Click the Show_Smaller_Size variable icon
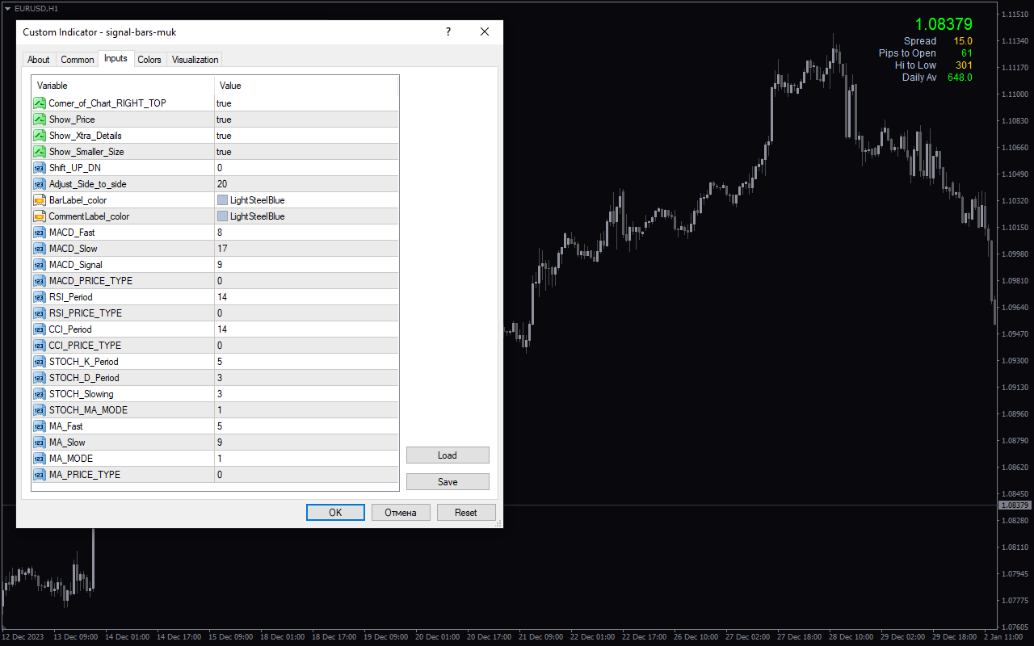This screenshot has height=646, width=1034. (x=39, y=152)
